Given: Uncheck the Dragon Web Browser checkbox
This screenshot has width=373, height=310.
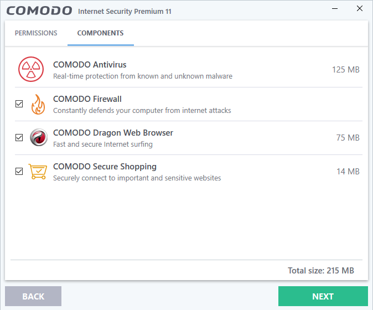Looking at the screenshot, I should point(19,138).
